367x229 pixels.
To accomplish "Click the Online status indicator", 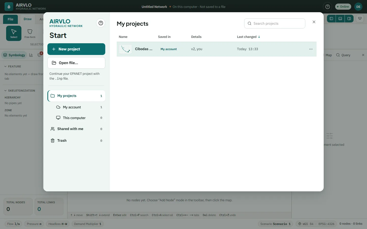I will click(x=343, y=7).
